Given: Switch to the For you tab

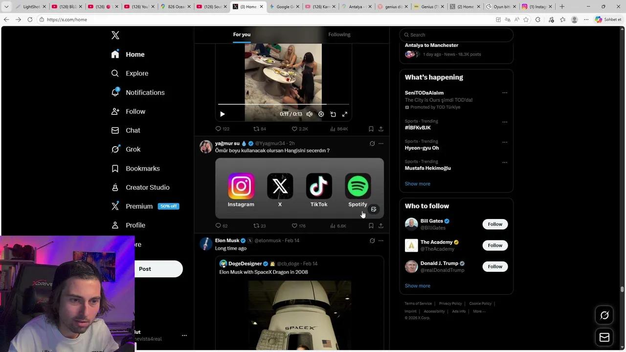Looking at the screenshot, I should (242, 35).
